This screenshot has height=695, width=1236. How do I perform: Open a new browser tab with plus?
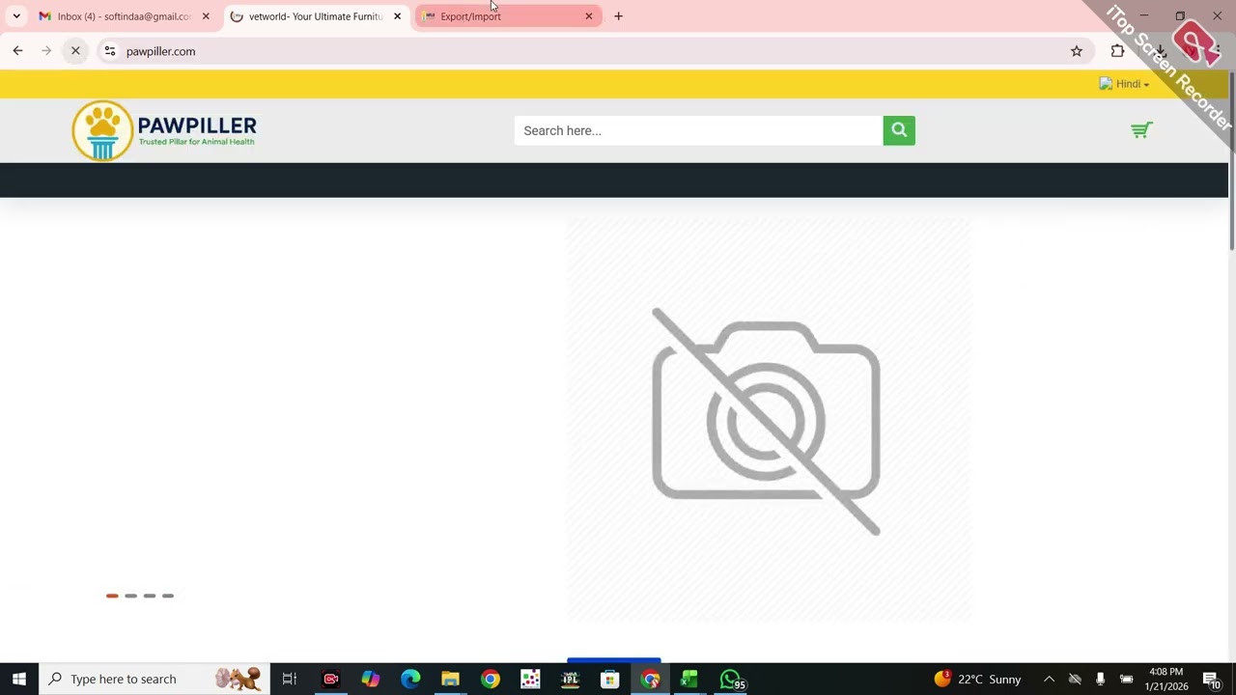point(618,16)
